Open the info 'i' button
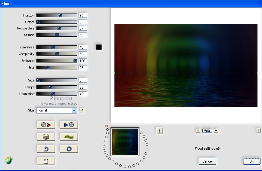The image size is (262, 171). point(159,131)
